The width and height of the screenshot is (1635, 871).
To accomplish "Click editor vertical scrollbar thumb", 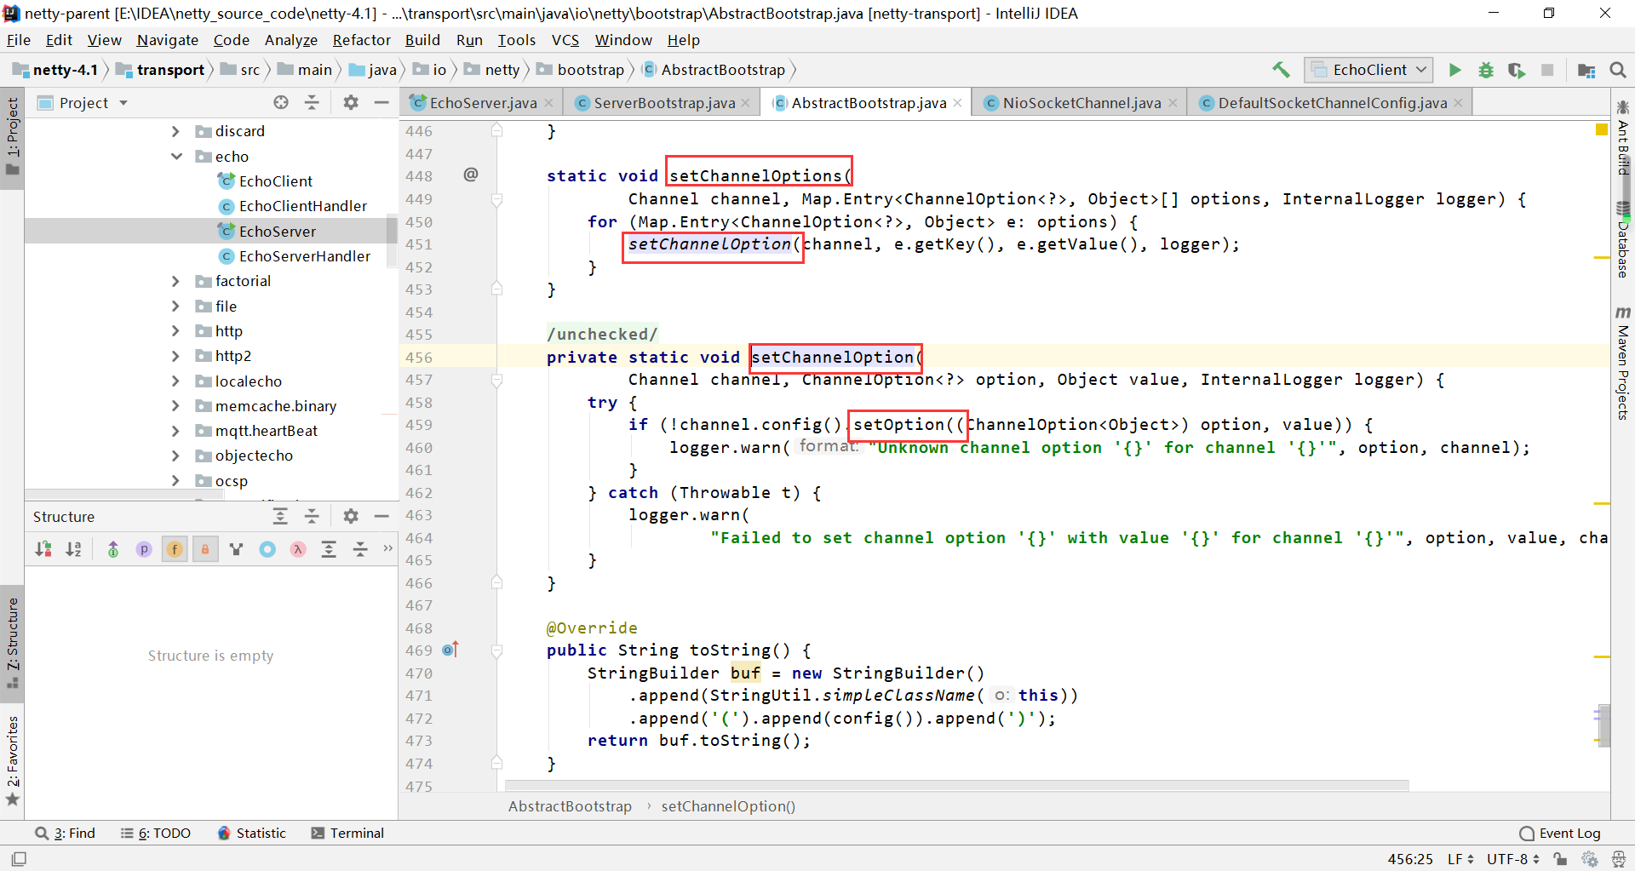I will pos(1604,725).
